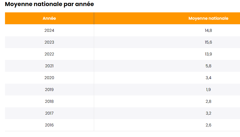This screenshot has width=240, height=137.
Task: Select the 2020 year cell
Action: click(49, 78)
